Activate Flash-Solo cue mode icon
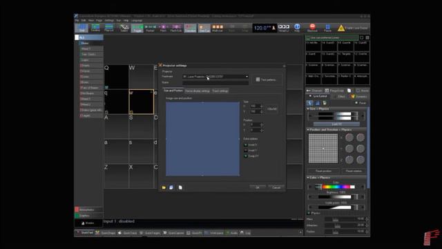442x249 pixels. (176, 28)
